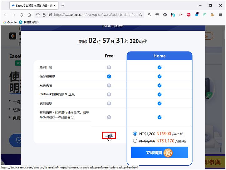Click the 立即購買 buy now button
The image size is (226, 170).
(x=160, y=152)
